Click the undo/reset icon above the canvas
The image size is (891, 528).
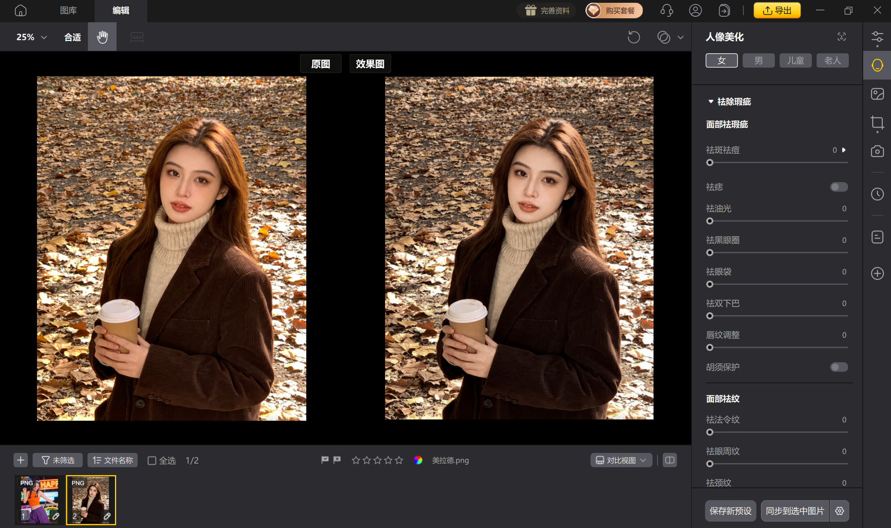coord(634,37)
